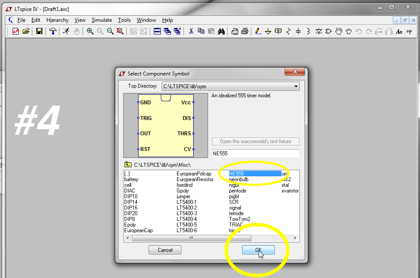Create a new schematic

(16, 31)
